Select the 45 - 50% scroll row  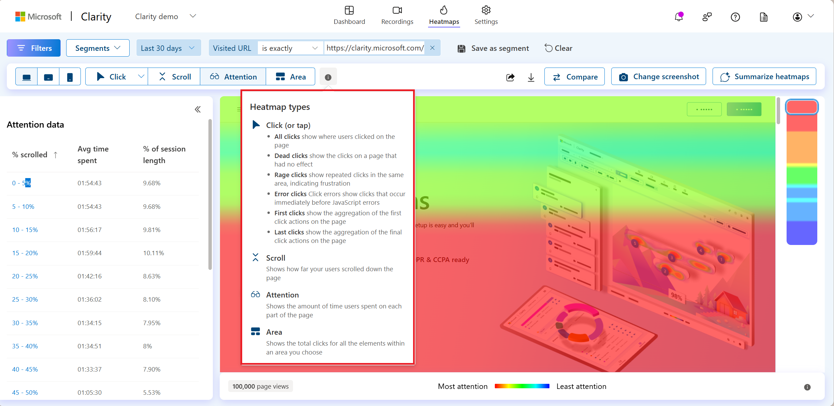coord(103,393)
